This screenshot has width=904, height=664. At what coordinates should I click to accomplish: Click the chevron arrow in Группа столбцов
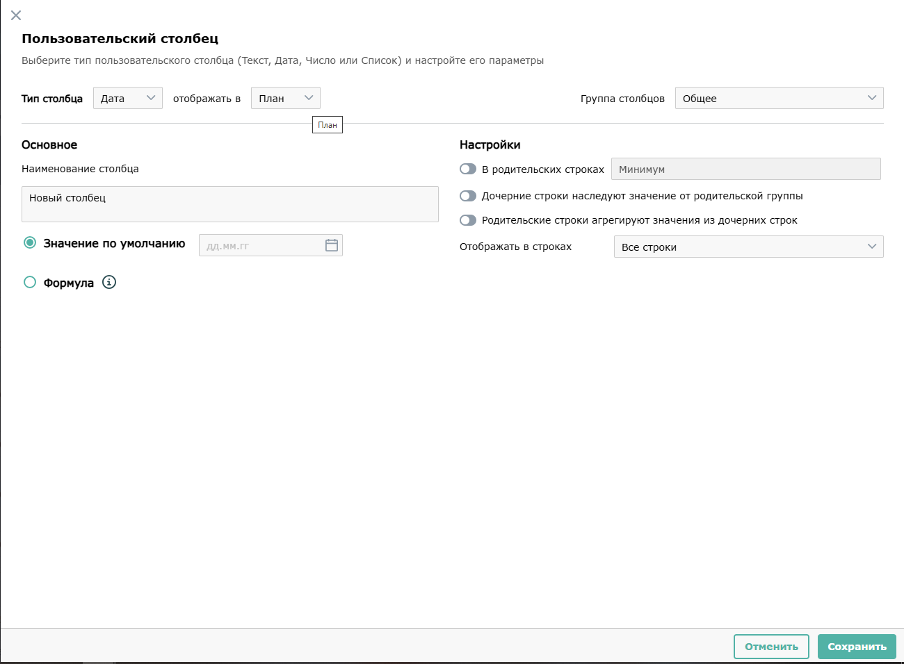coord(872,98)
